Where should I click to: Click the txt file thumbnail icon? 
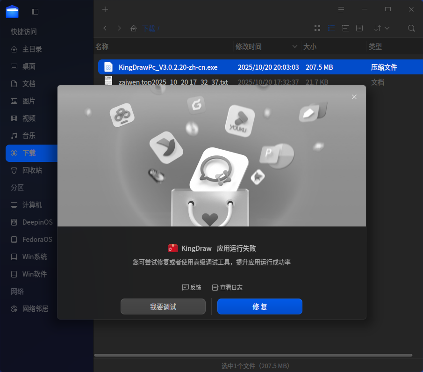click(x=108, y=81)
